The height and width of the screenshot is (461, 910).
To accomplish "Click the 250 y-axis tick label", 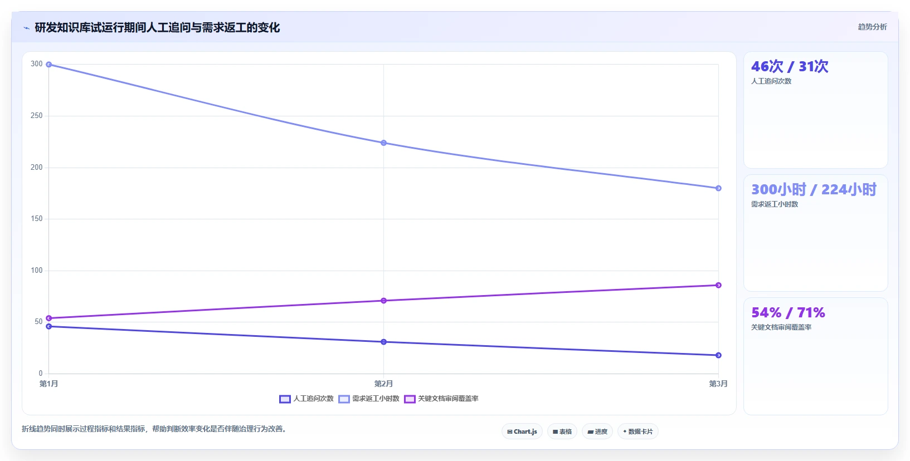I will 37,116.
